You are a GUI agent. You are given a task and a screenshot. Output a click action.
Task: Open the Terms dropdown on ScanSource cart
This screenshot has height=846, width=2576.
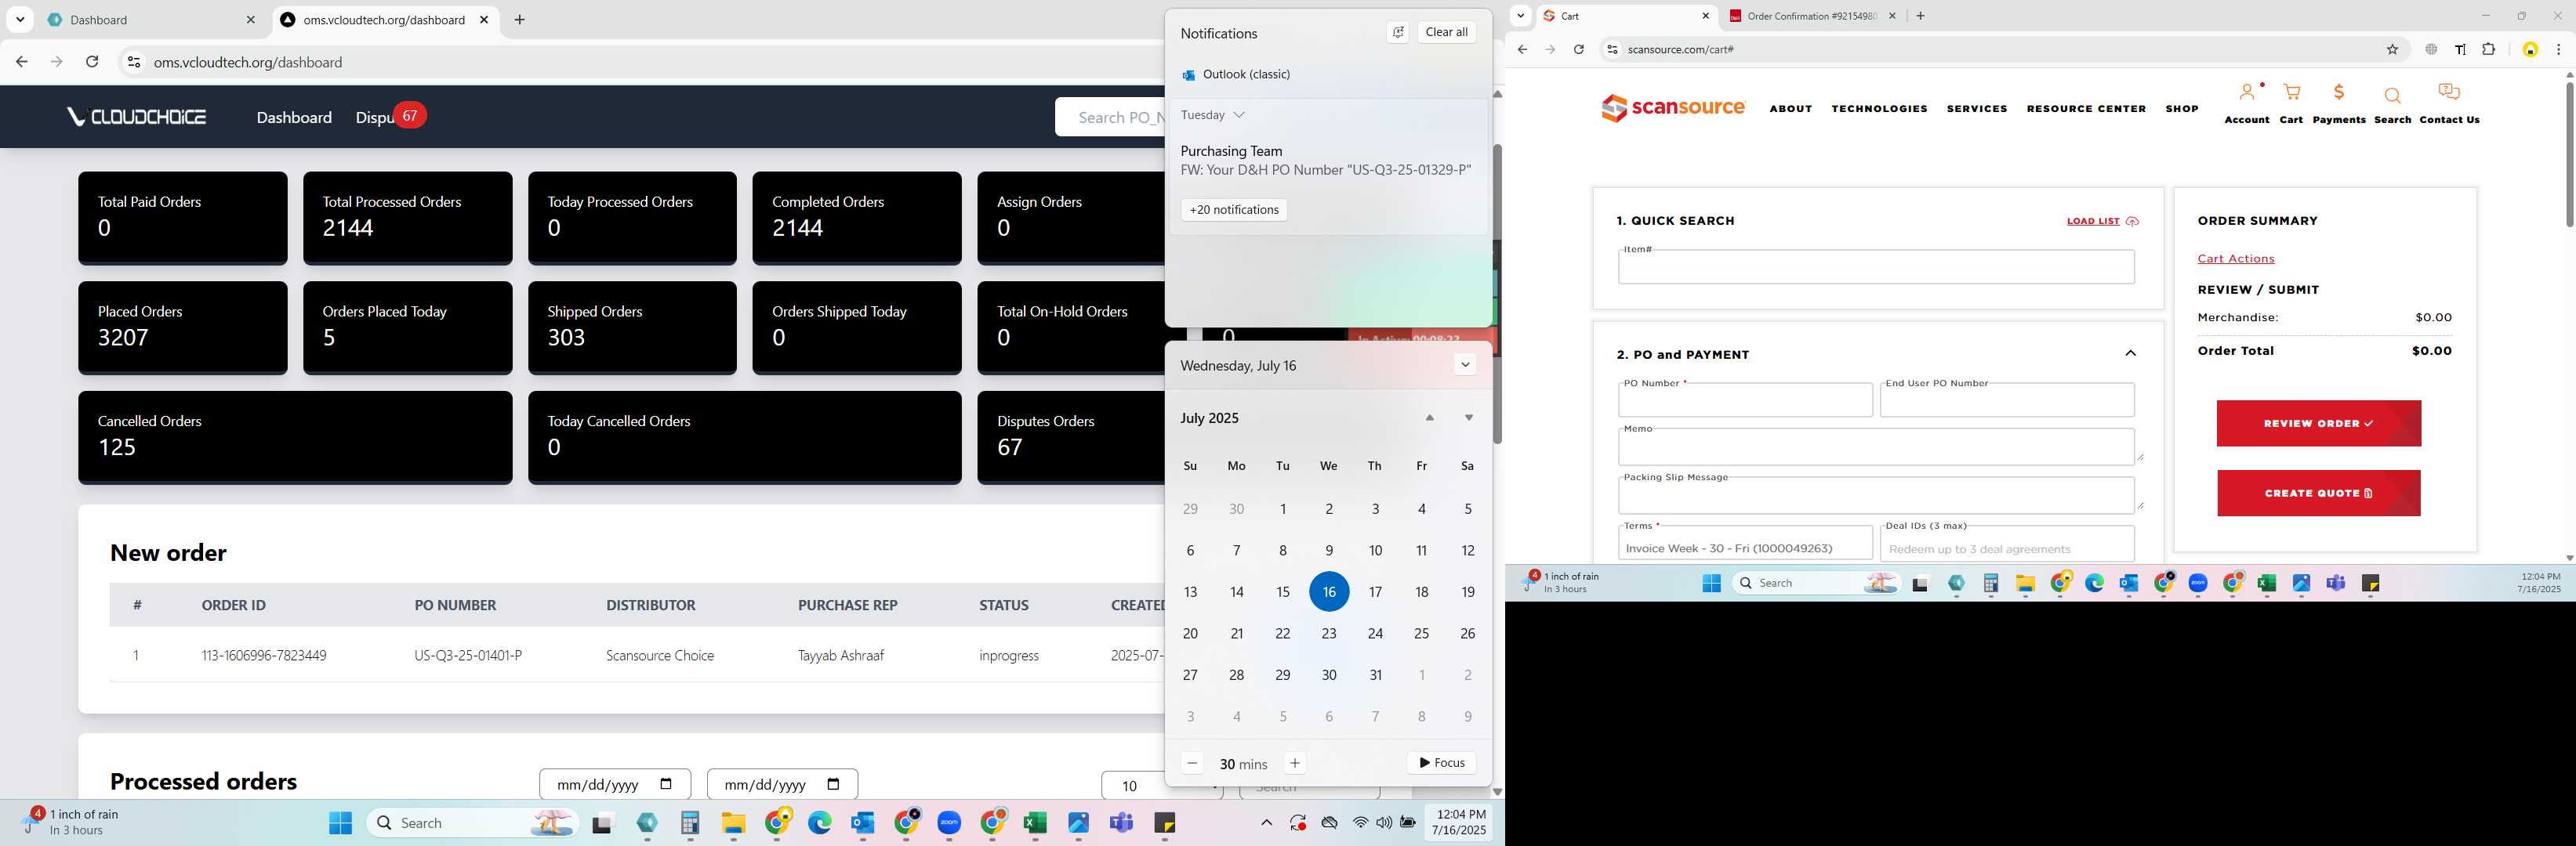[x=1744, y=545]
